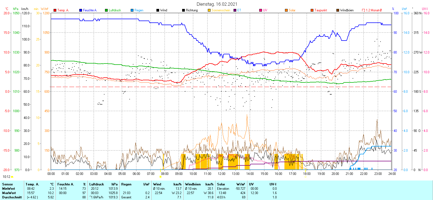Click the 'Gesamt:' rain total label
This screenshot has width=433, height=200.
coord(126,197)
